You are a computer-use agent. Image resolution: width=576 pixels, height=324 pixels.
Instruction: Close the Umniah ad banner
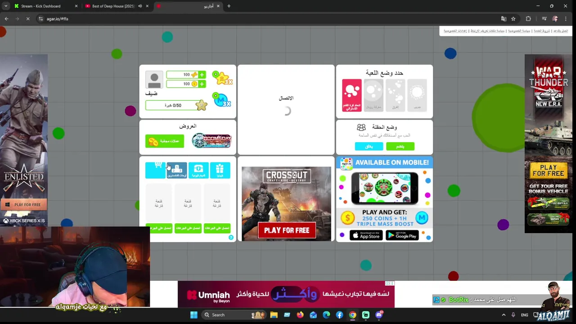(x=392, y=283)
